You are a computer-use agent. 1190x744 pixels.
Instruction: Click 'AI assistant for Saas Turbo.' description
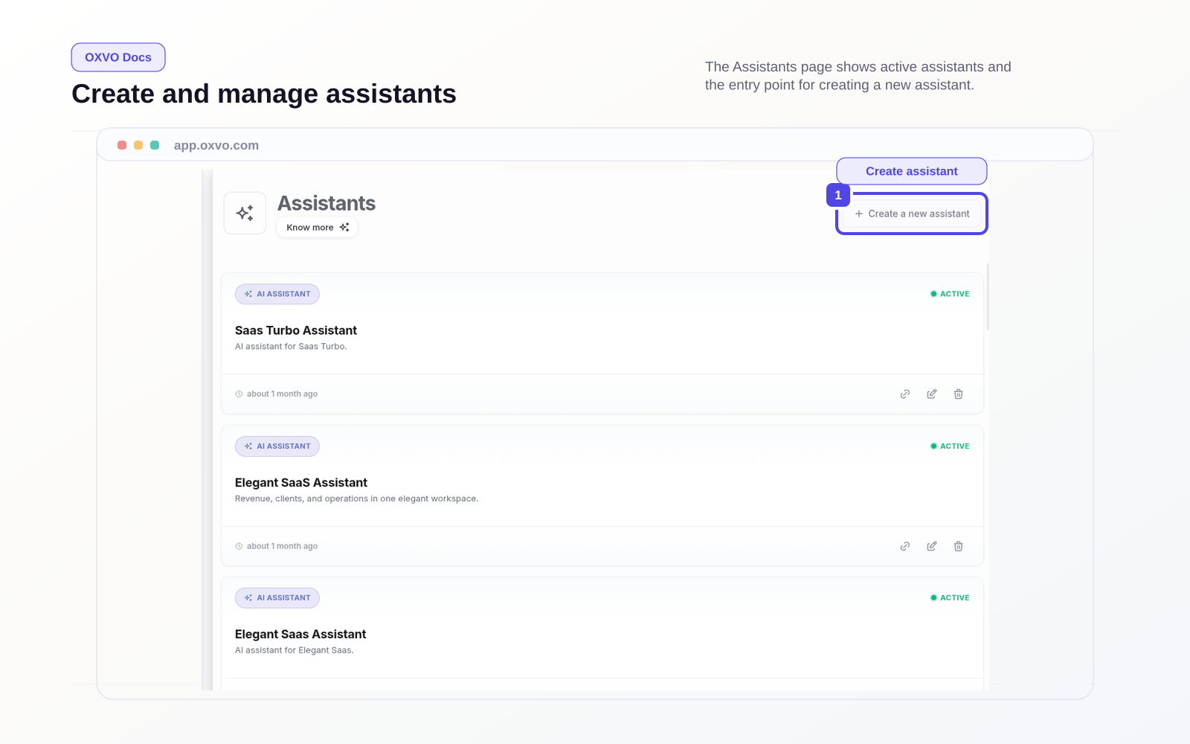tap(291, 347)
